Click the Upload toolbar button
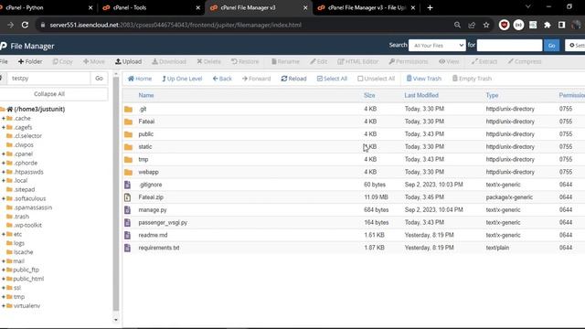This screenshot has height=329, width=585. pyautogui.click(x=128, y=61)
